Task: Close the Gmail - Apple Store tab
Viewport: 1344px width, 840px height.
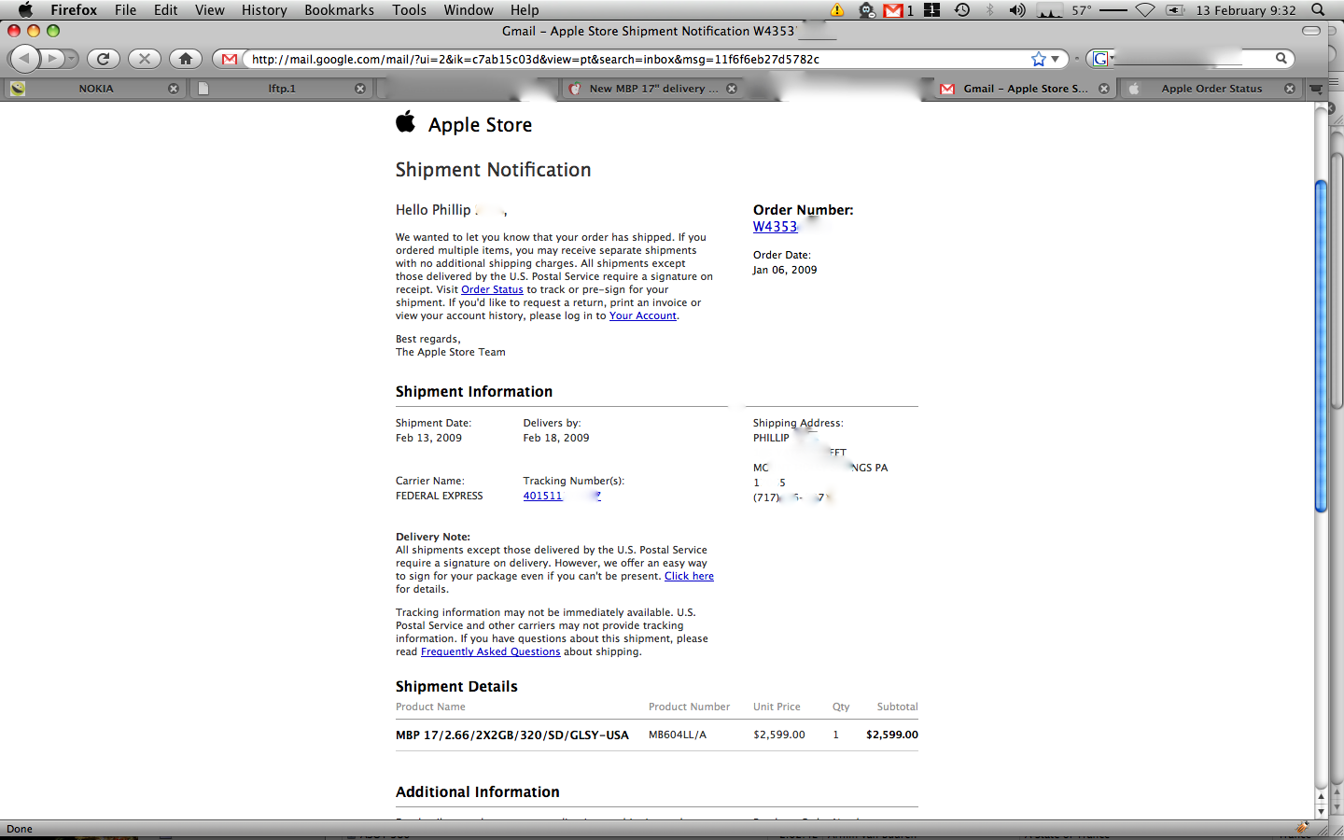Action: pyautogui.click(x=1104, y=89)
